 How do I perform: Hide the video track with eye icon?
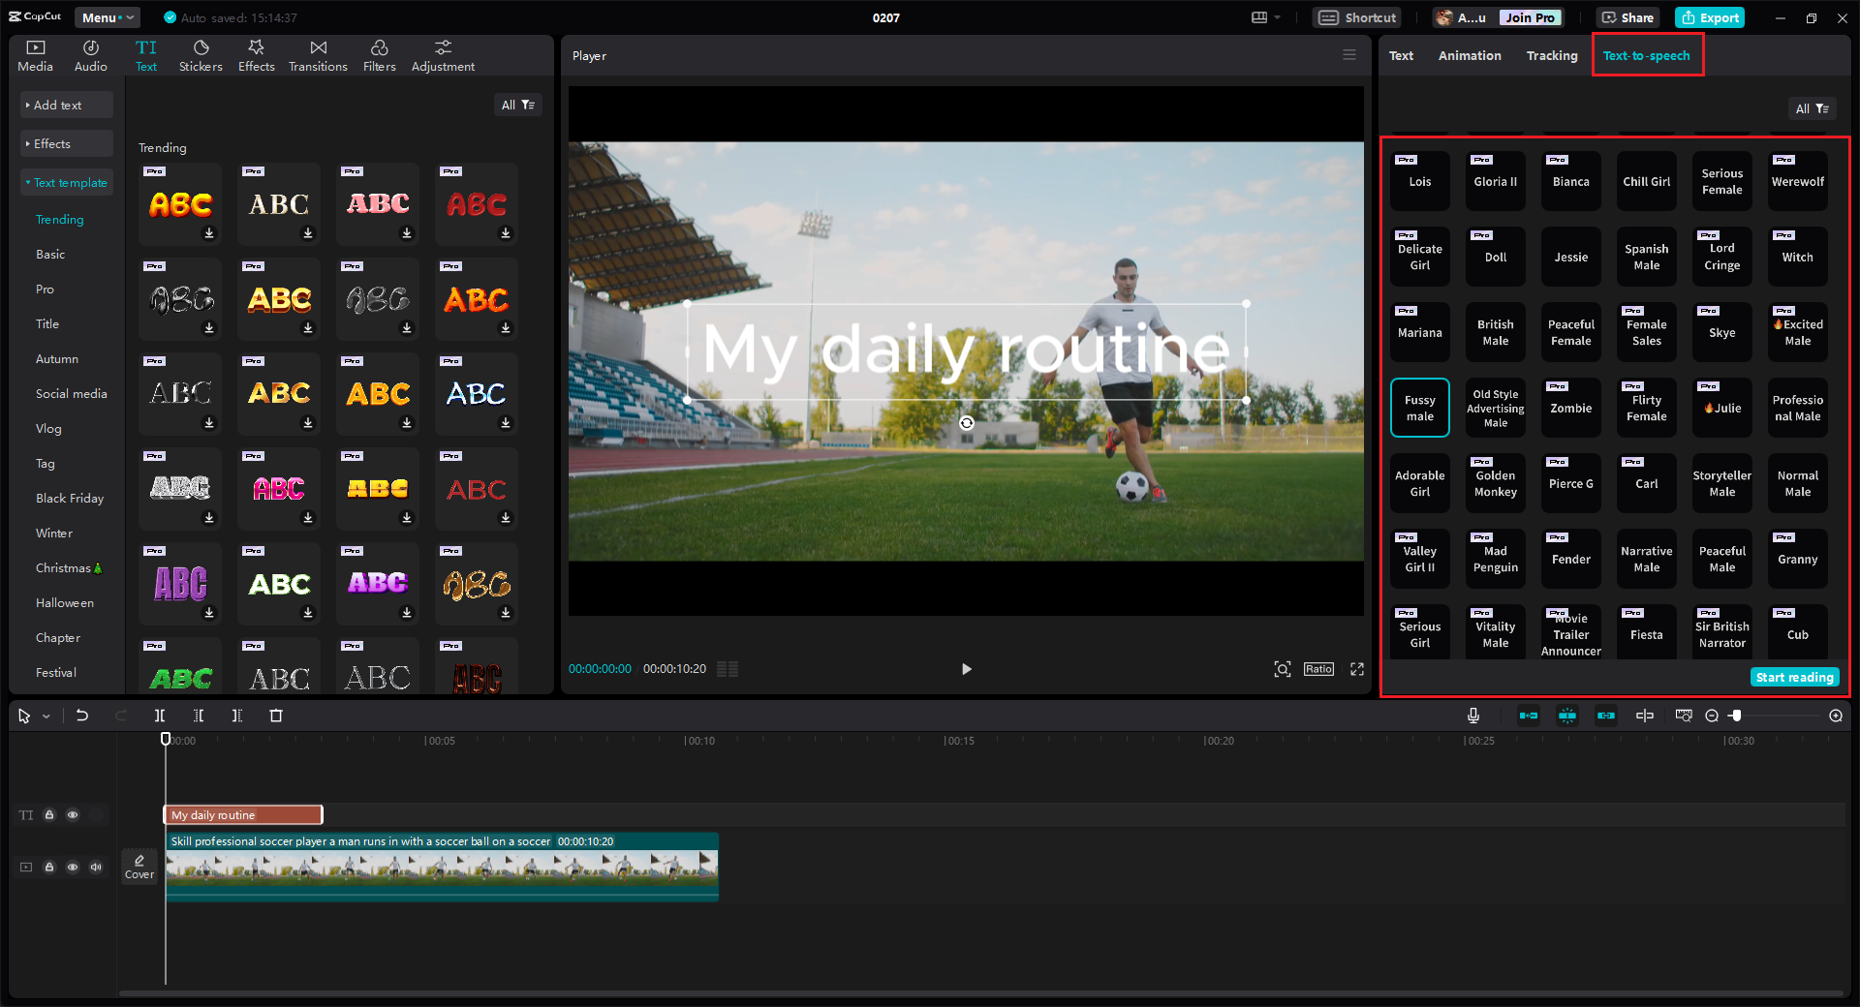pos(73,867)
